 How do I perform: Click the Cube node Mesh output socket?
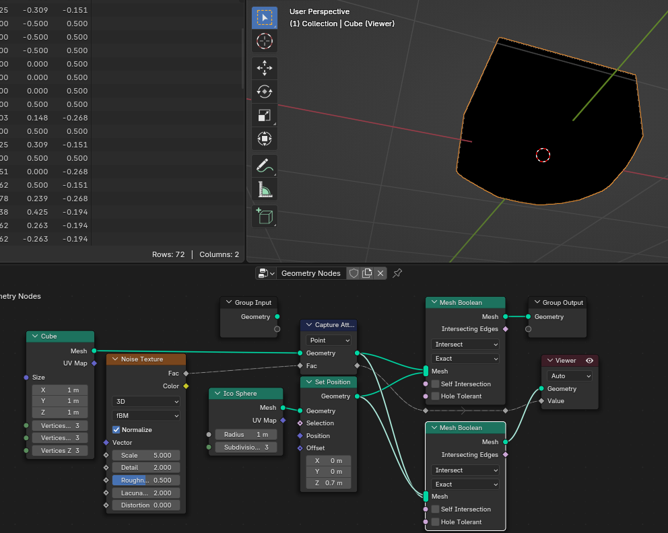point(94,351)
